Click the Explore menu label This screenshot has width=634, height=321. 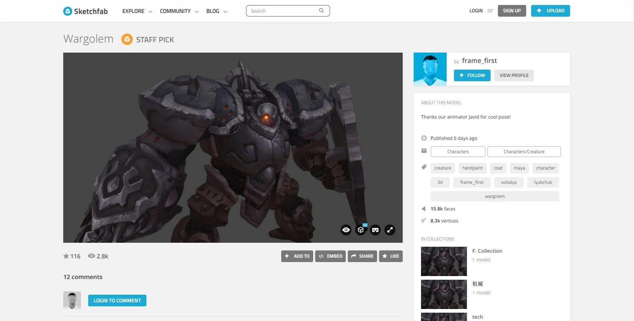133,11
